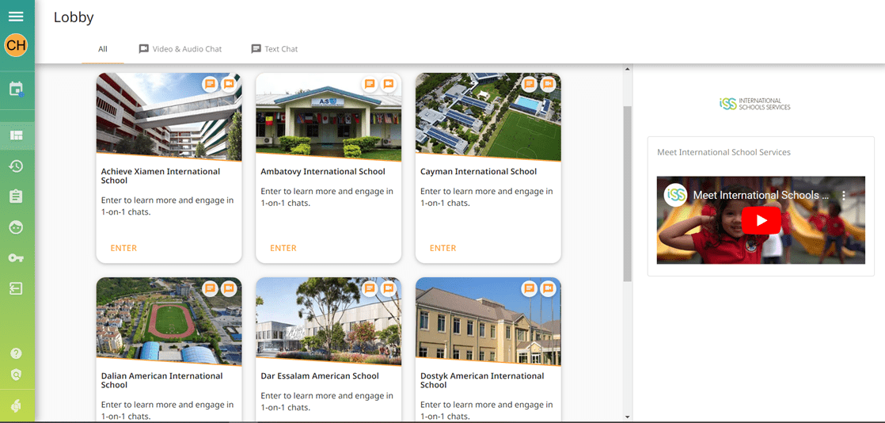
Task: Play the Meet International Schools YouTube video
Action: pyautogui.click(x=761, y=220)
